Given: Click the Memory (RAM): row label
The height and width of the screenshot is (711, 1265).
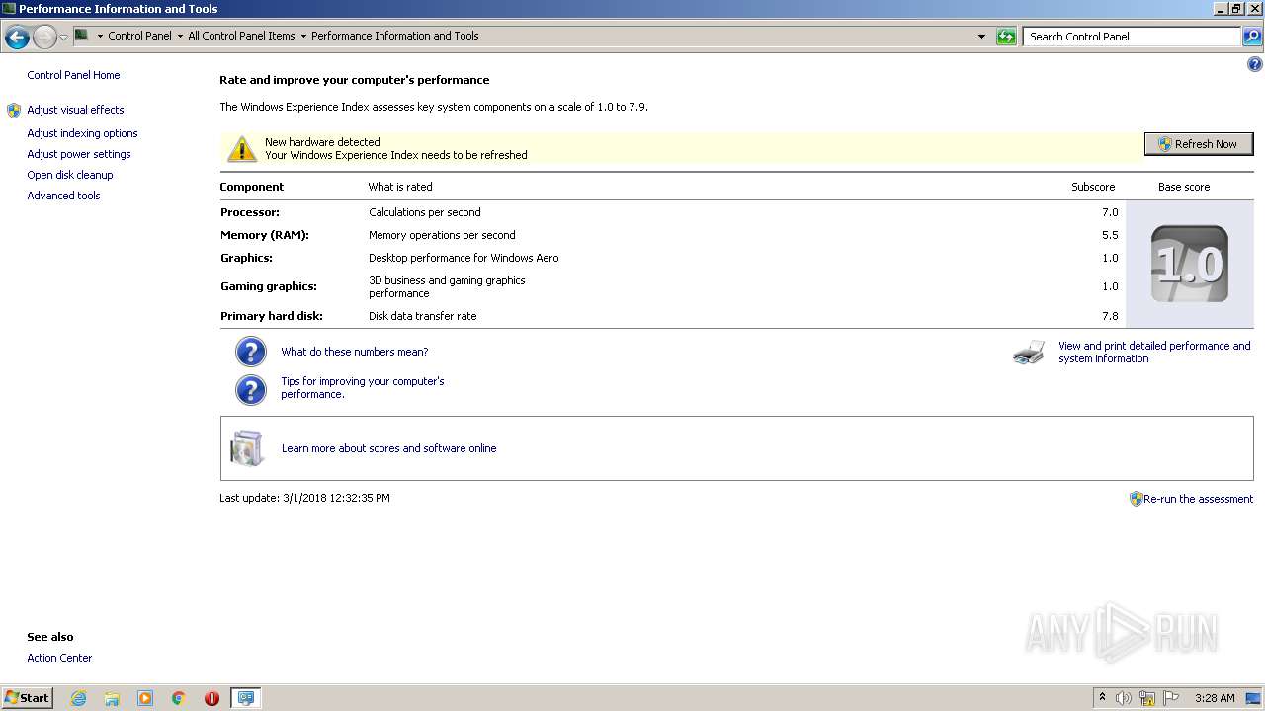Looking at the screenshot, I should (265, 235).
